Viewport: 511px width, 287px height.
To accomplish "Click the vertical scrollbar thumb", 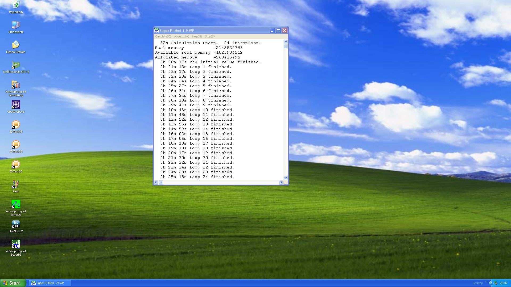I will point(286,46).
